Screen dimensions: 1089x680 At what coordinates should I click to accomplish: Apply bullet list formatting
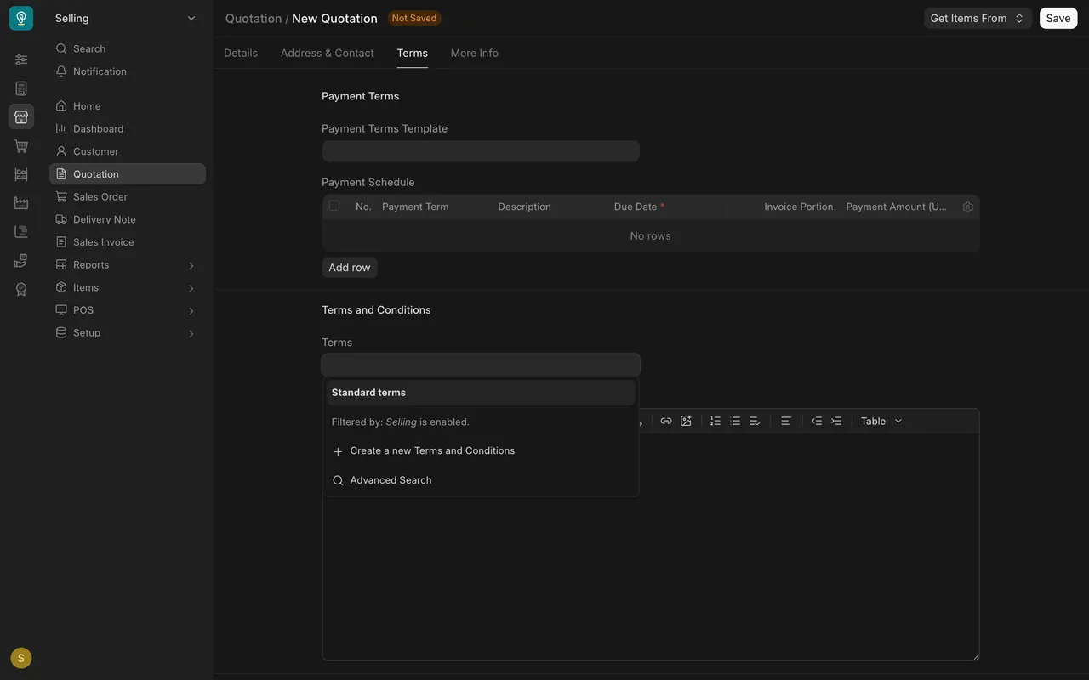tap(735, 421)
